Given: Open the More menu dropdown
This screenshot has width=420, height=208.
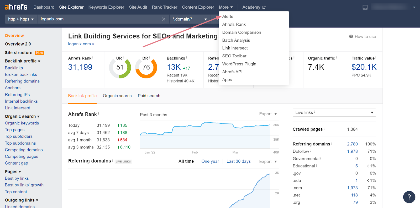Looking at the screenshot, I should click(226, 7).
